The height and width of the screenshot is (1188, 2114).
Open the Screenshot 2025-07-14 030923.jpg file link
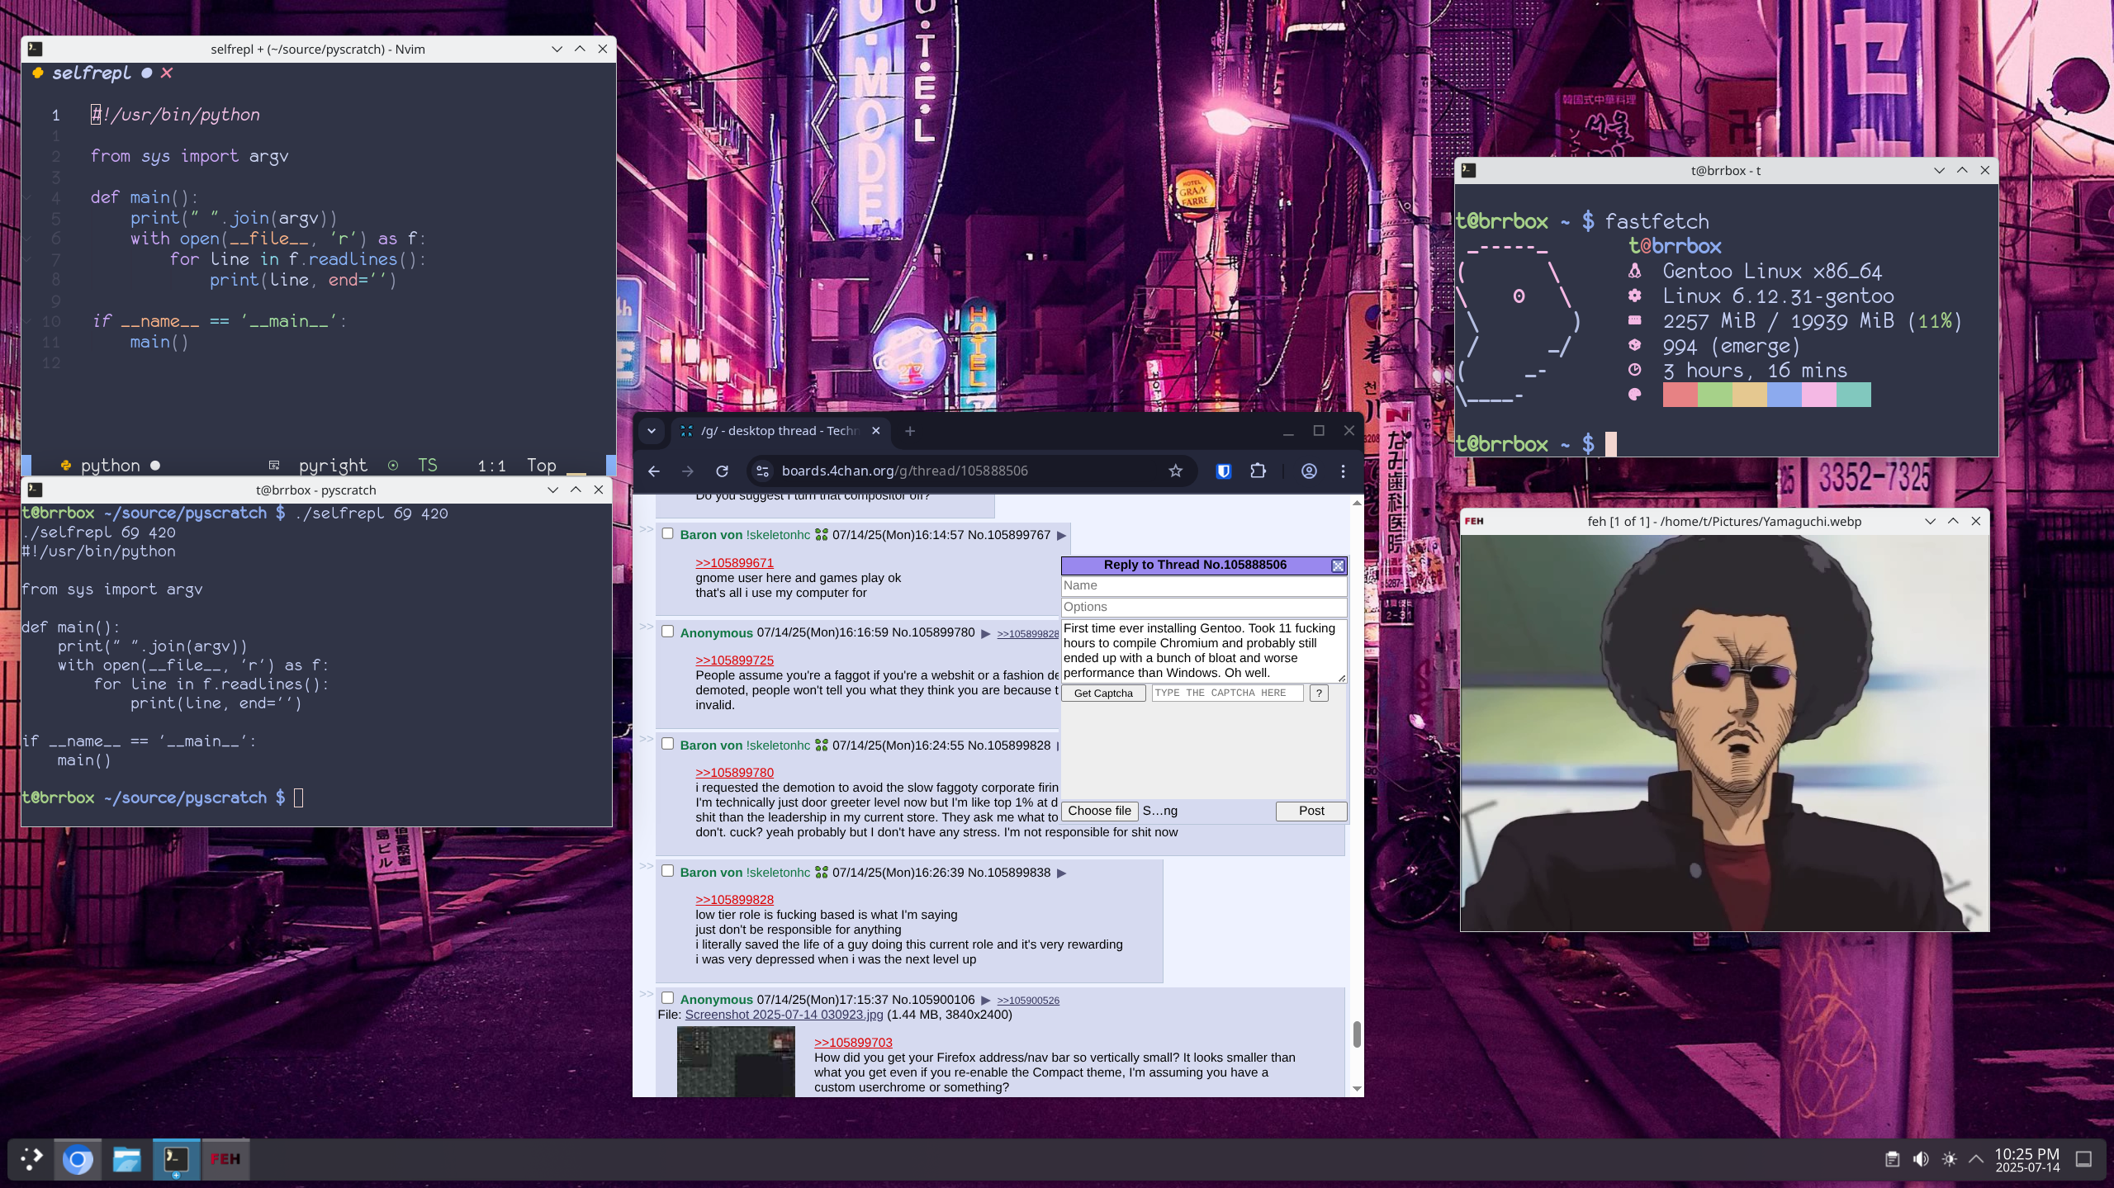pos(784,1015)
